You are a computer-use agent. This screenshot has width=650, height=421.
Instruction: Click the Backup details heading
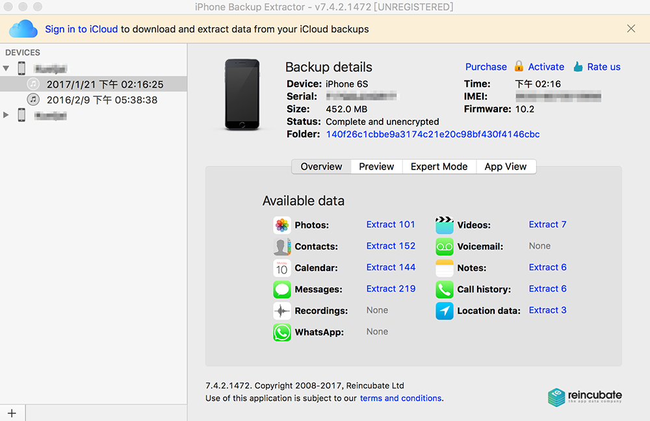(329, 67)
